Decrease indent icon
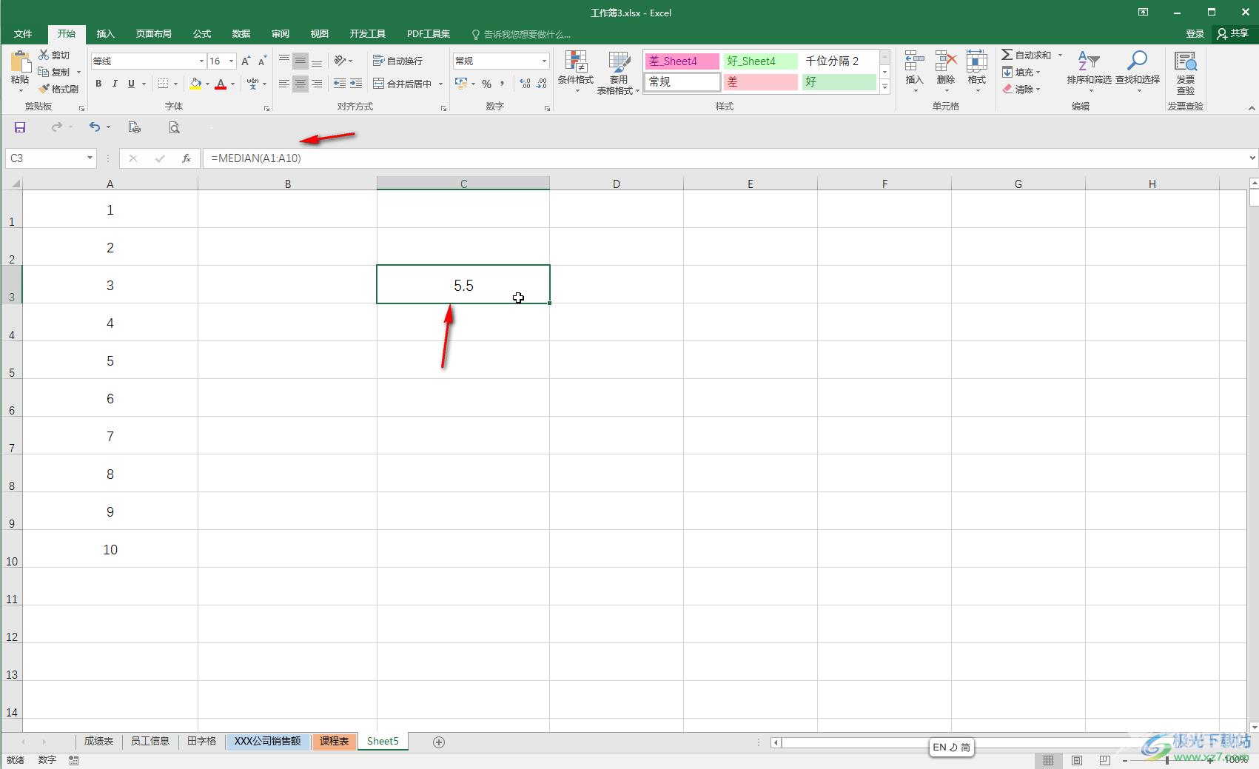This screenshot has width=1259, height=769. pyautogui.click(x=340, y=84)
